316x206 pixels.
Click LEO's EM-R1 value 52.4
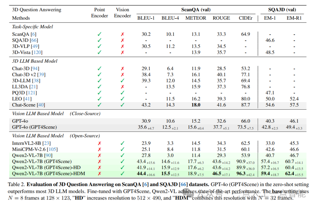[294, 99]
